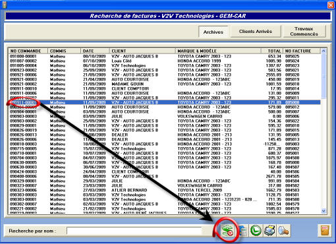This screenshot has height=244, width=336.
Task: Click invoice number 005006 in JULIE row
Action: point(292,116)
